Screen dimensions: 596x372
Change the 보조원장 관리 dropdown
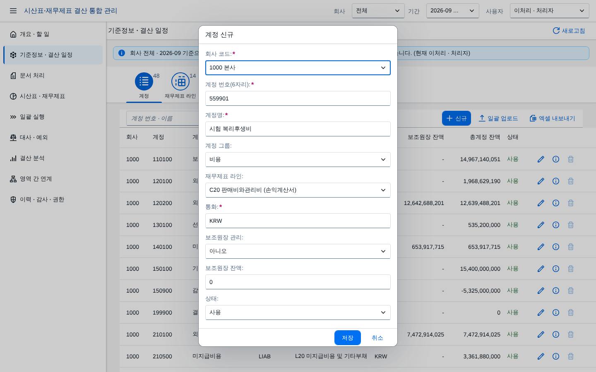298,251
